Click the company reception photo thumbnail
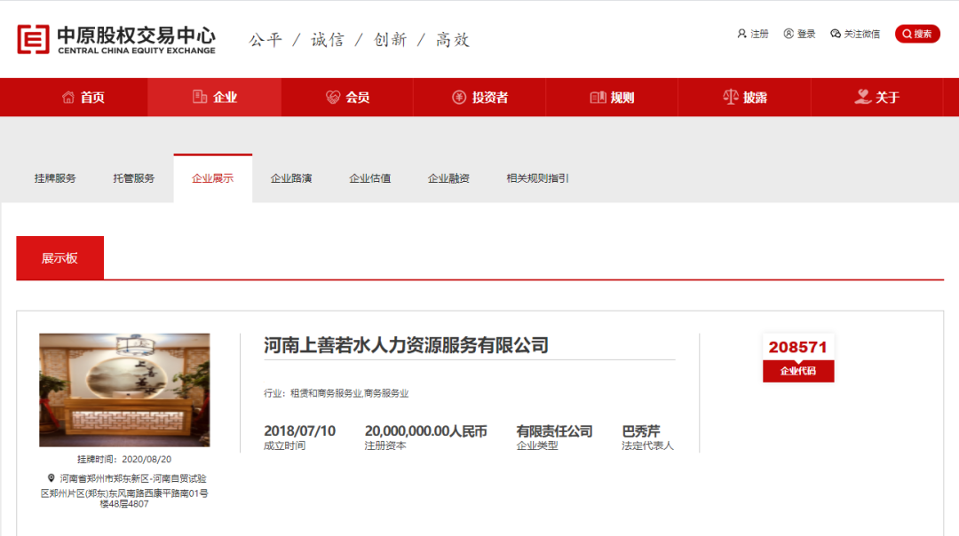959x536 pixels. click(x=124, y=390)
